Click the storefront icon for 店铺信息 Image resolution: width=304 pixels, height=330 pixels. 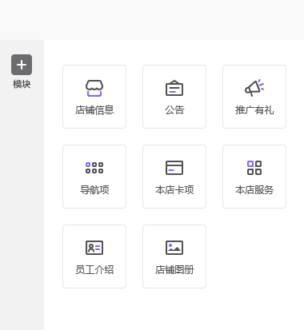coord(94,88)
